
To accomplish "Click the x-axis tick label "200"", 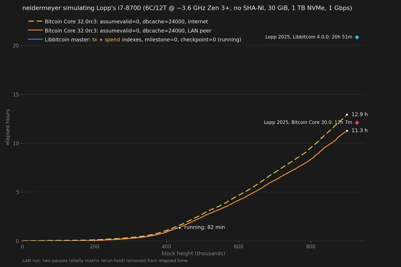I will (x=94, y=247).
